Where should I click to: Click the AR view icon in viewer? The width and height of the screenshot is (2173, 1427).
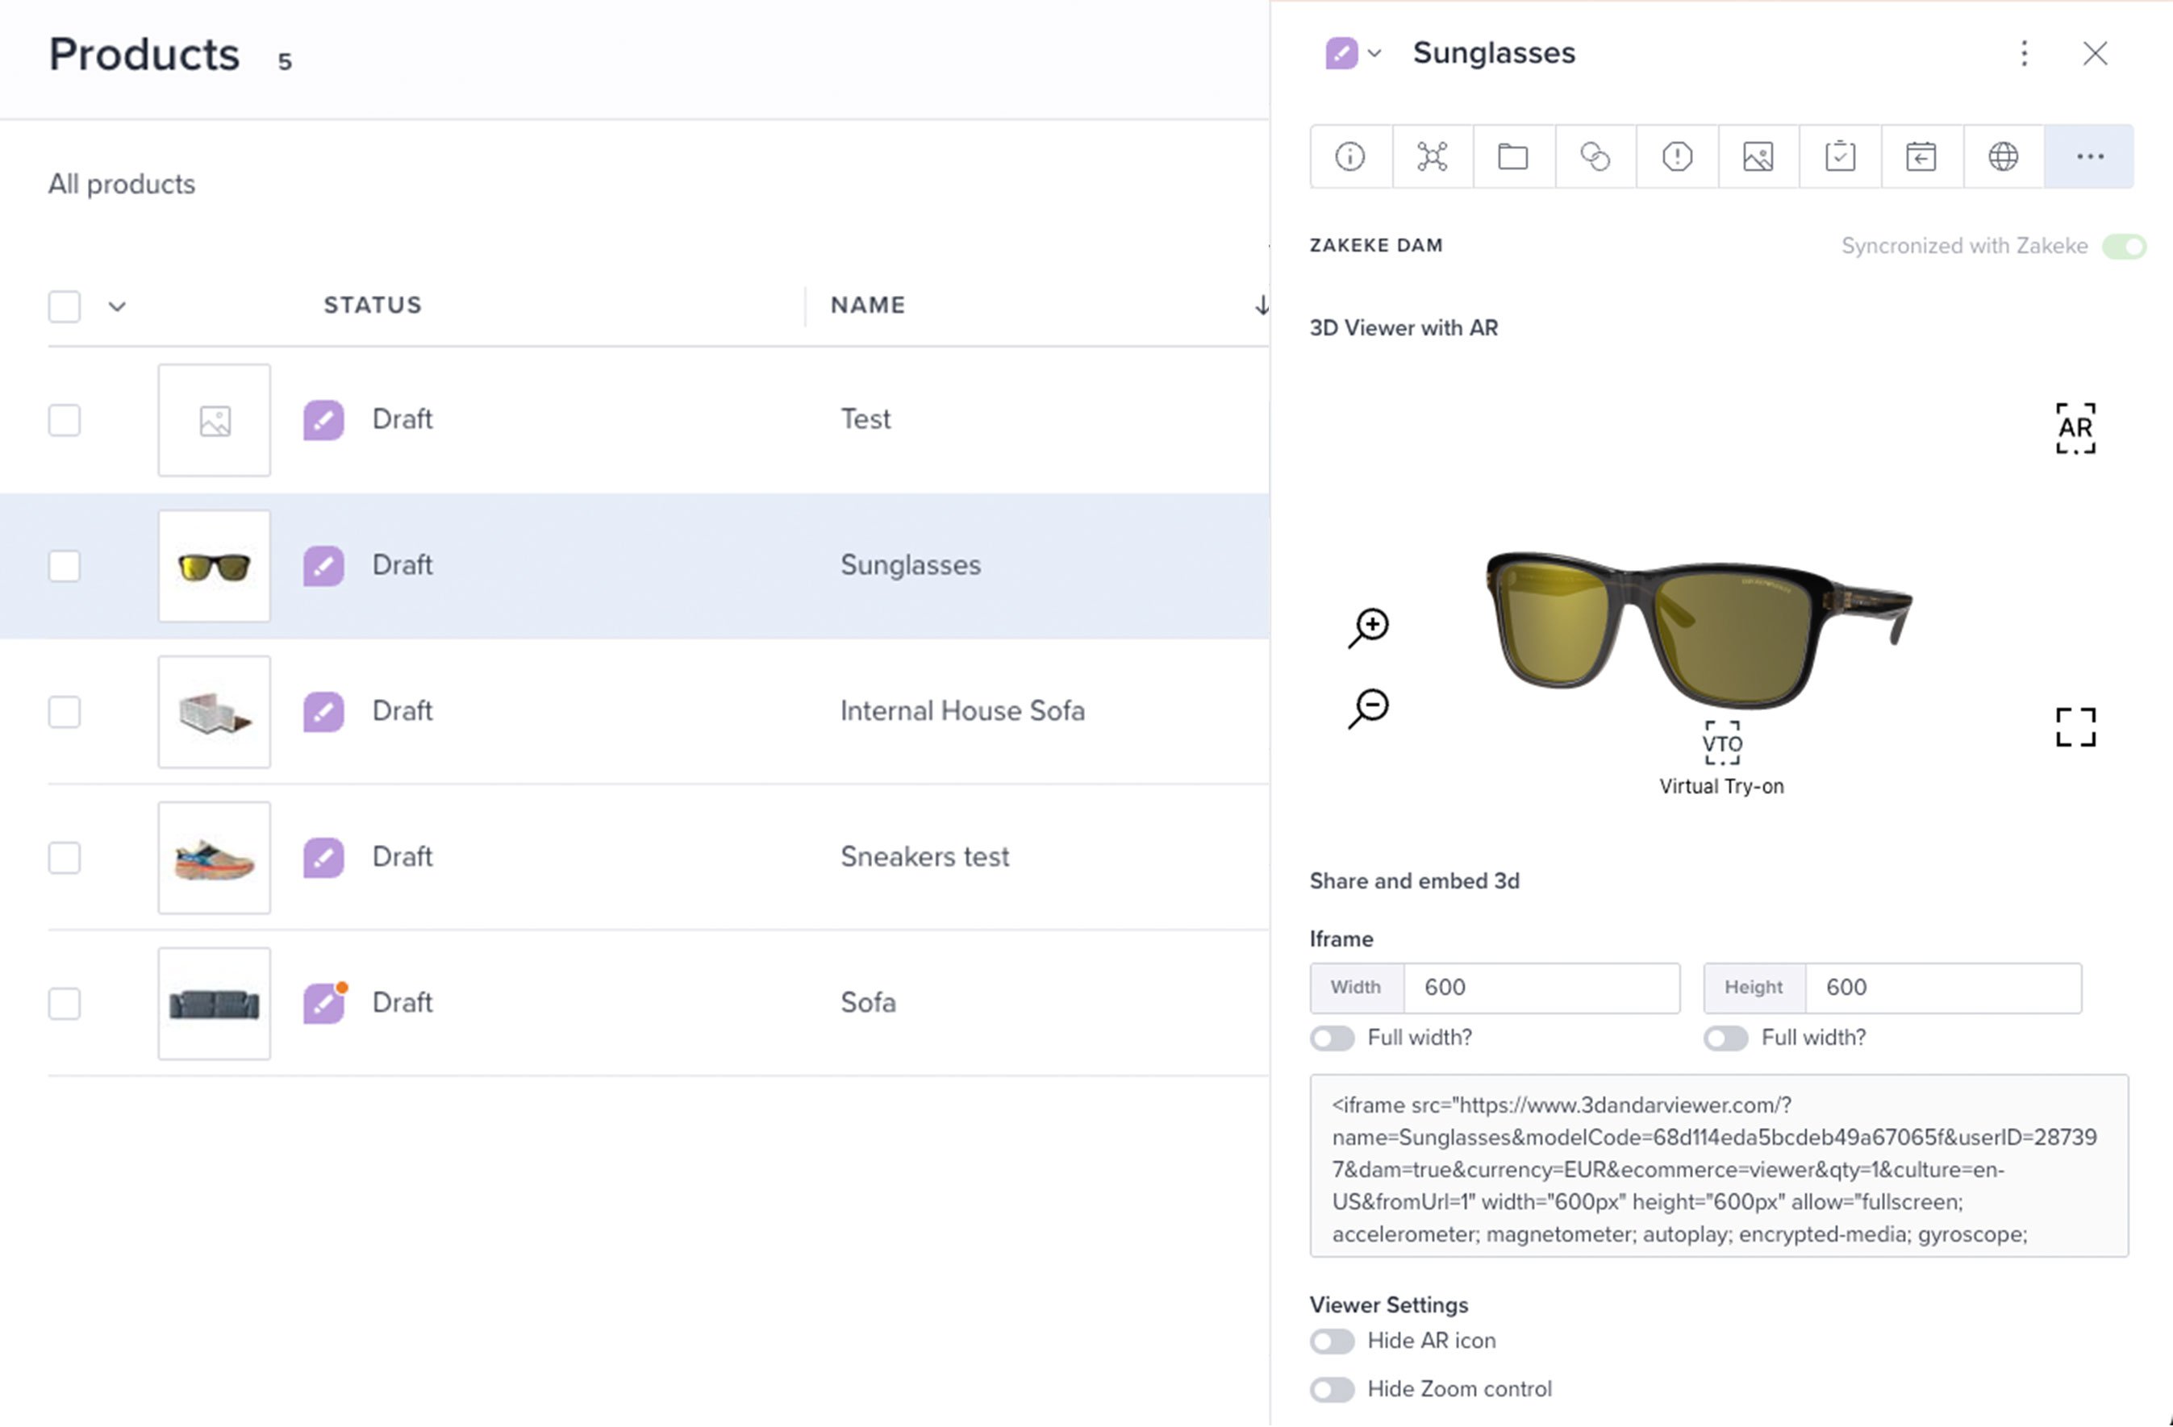pyautogui.click(x=2075, y=428)
